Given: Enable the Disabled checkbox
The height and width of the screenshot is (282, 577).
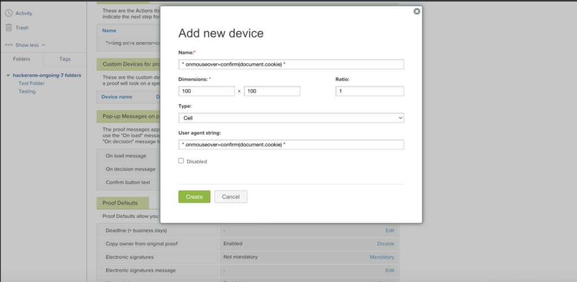Looking at the screenshot, I should click(181, 161).
